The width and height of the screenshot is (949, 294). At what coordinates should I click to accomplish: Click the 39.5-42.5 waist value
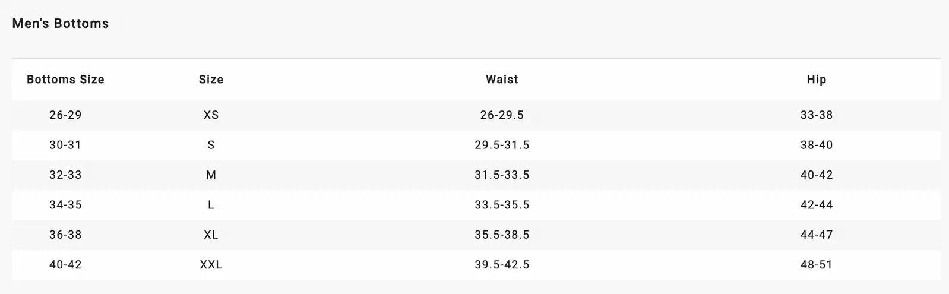(x=502, y=265)
